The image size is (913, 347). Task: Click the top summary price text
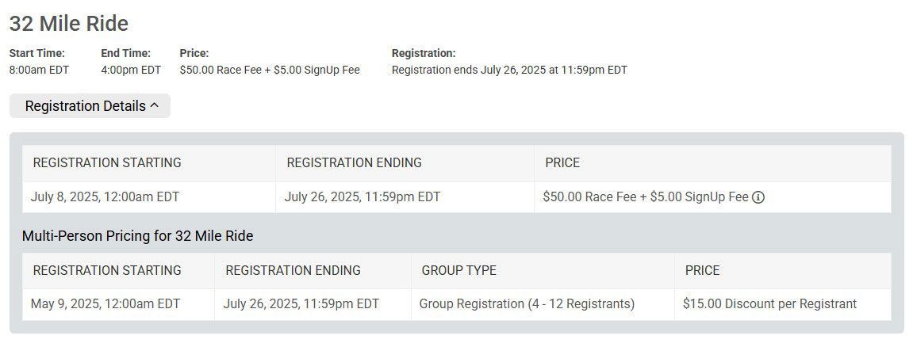point(270,71)
